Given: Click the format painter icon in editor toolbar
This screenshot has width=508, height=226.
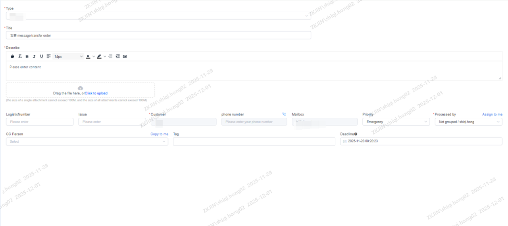Looking at the screenshot, I should [x=13, y=57].
